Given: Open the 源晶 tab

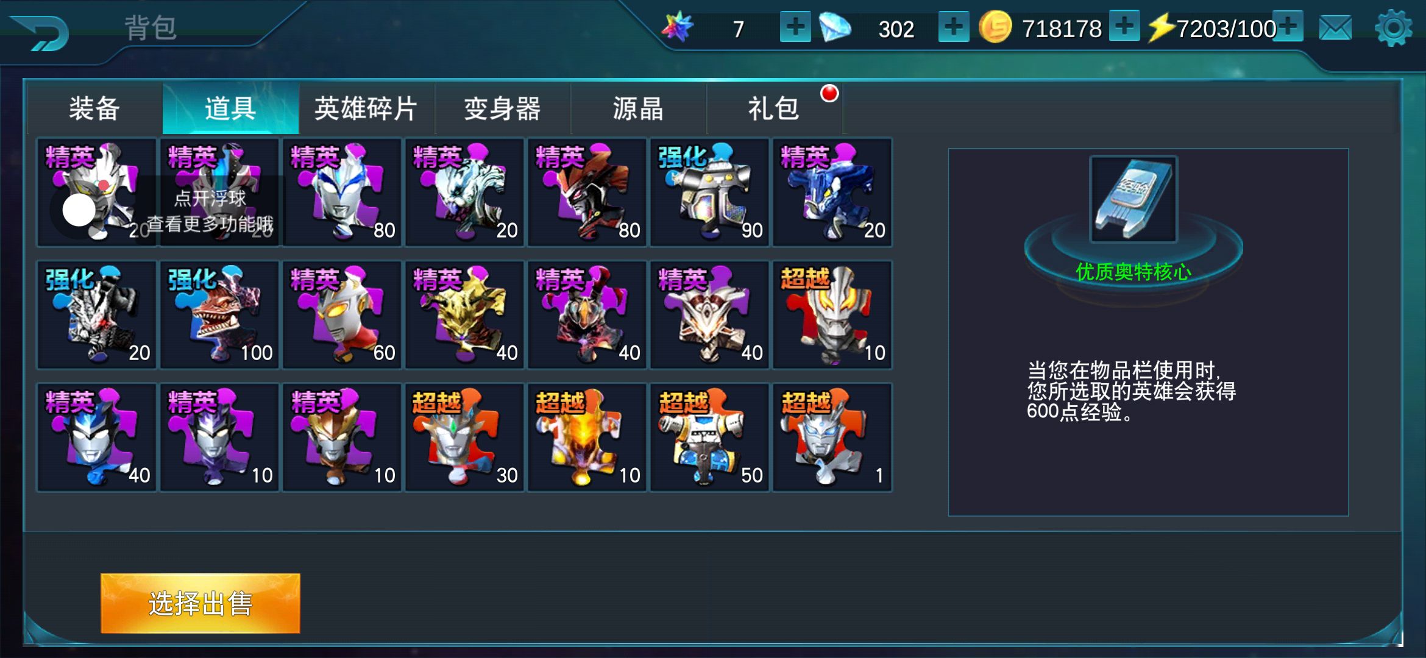Looking at the screenshot, I should click(638, 109).
